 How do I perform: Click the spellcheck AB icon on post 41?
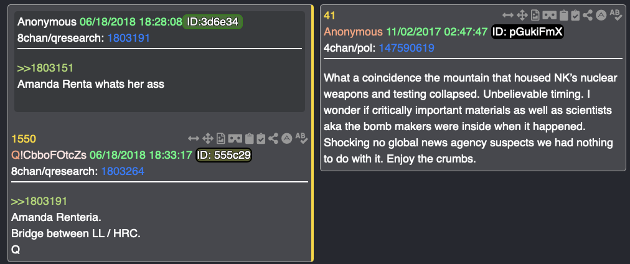click(616, 14)
